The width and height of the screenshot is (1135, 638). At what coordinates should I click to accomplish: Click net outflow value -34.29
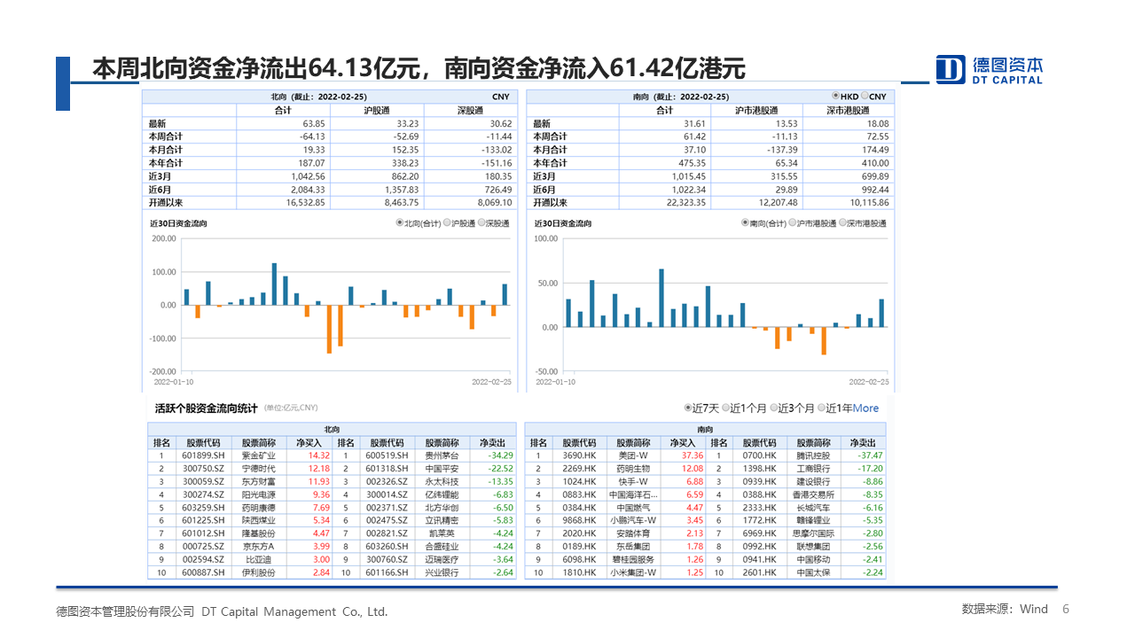coord(501,455)
